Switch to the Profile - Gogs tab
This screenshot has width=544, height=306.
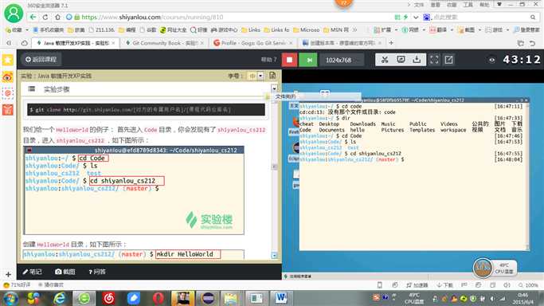point(253,43)
